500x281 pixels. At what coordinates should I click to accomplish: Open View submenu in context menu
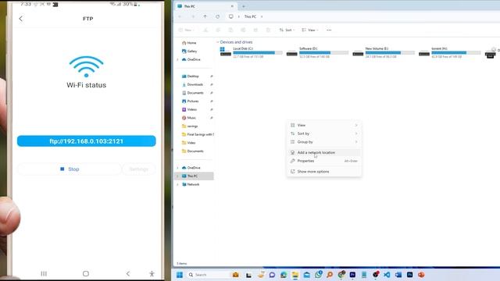click(324, 125)
